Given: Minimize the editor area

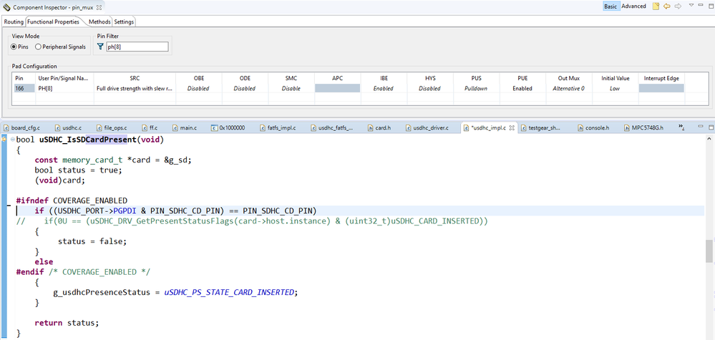Looking at the screenshot, I should [701, 127].
